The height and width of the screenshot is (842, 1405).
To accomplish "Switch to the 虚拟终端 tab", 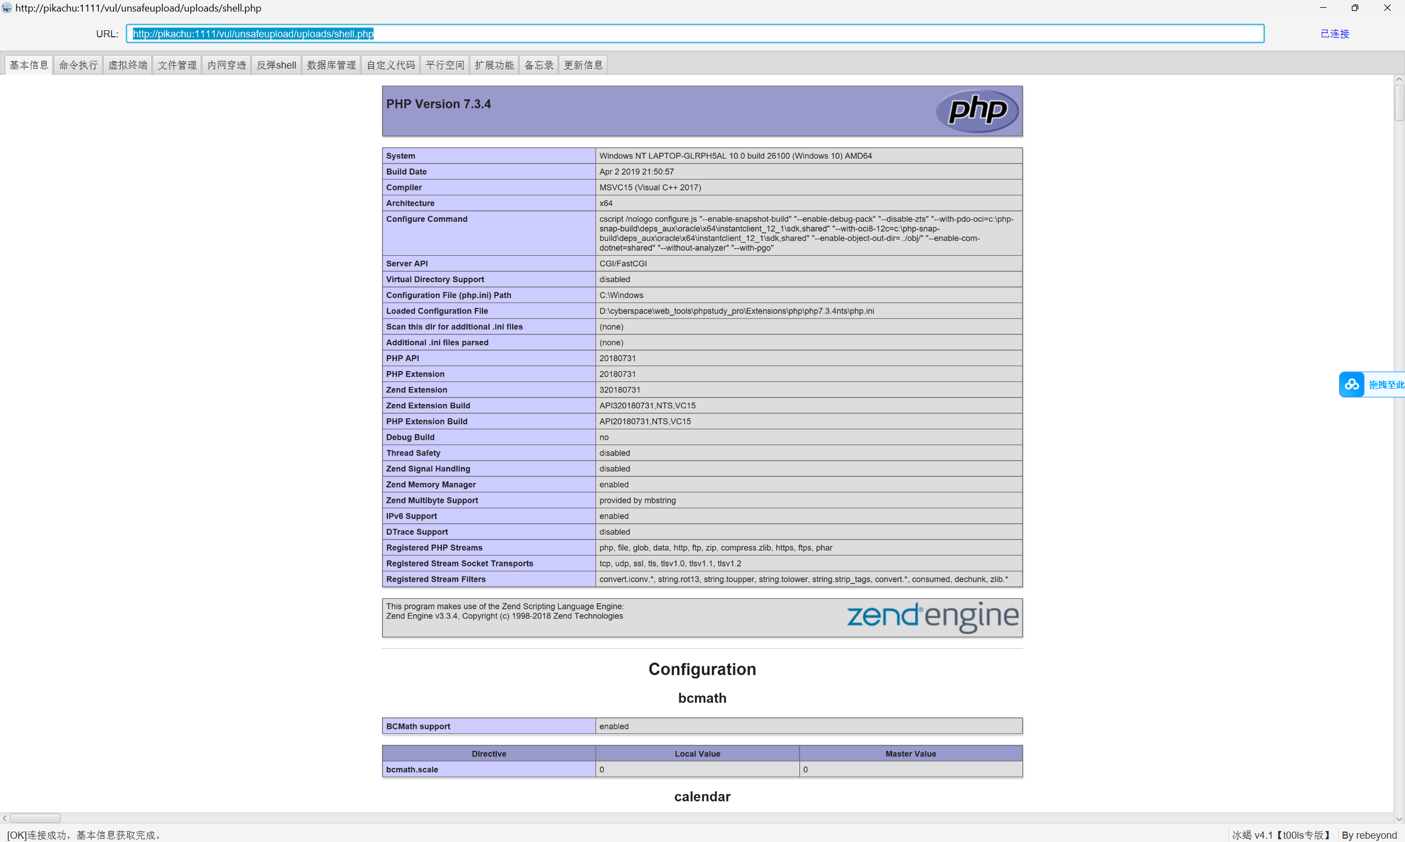I will (128, 65).
